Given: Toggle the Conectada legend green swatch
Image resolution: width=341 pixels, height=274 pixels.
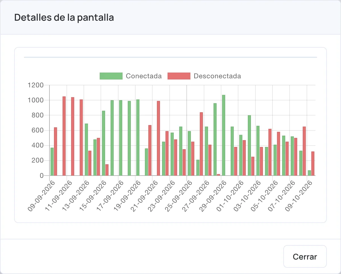Looking at the screenshot, I should pos(111,76).
